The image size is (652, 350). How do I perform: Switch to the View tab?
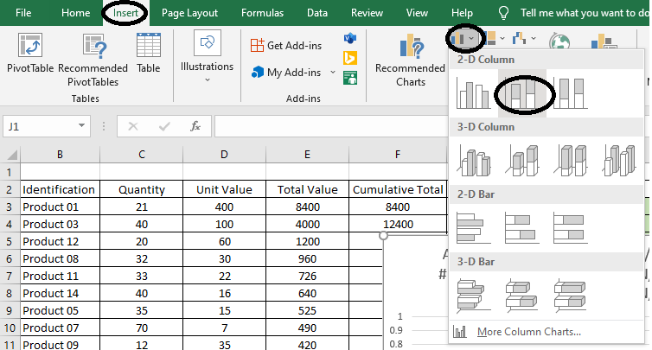click(x=417, y=13)
